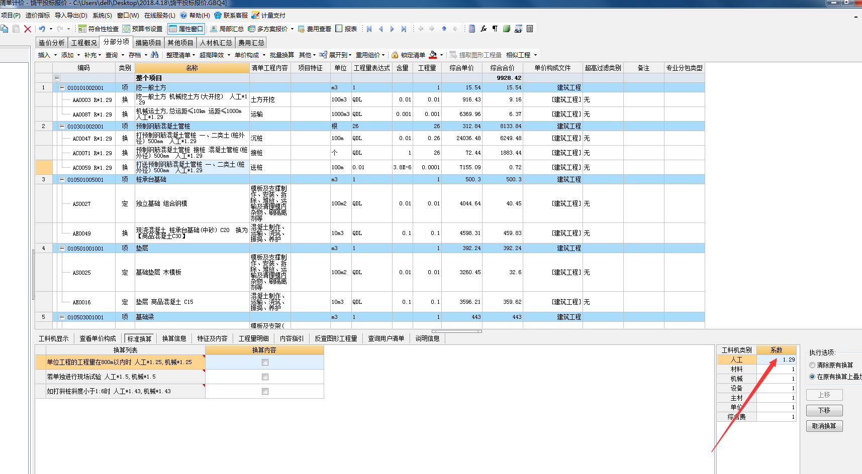Open the 整理清单 dropdown
The width and height of the screenshot is (862, 474).
(181, 55)
